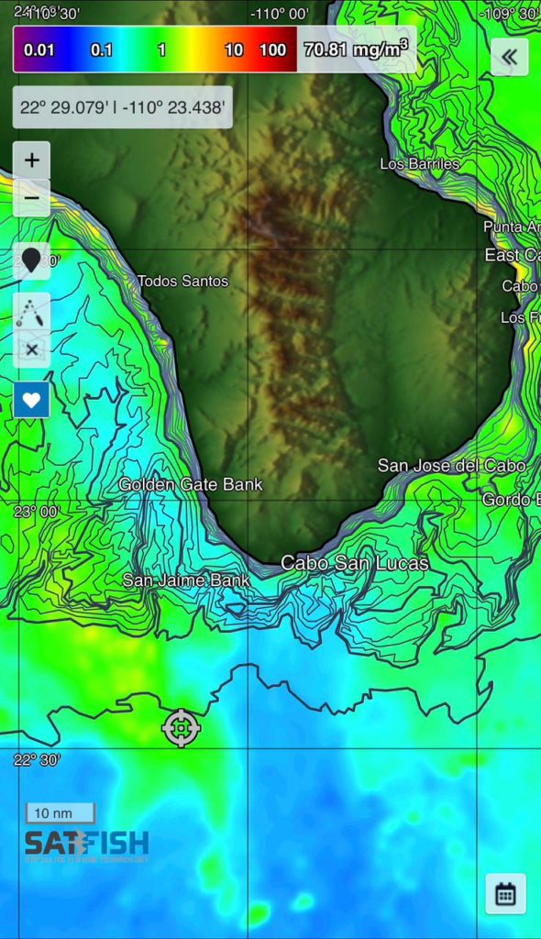The height and width of the screenshot is (939, 541).
Task: Open the calendar date picker
Action: [x=505, y=894]
